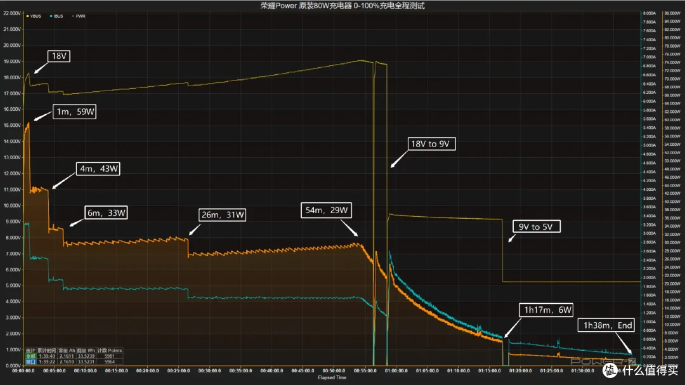Image resolution: width=685 pixels, height=385 pixels.
Task: Click the 8.000A current axis label
Action: tap(649, 13)
